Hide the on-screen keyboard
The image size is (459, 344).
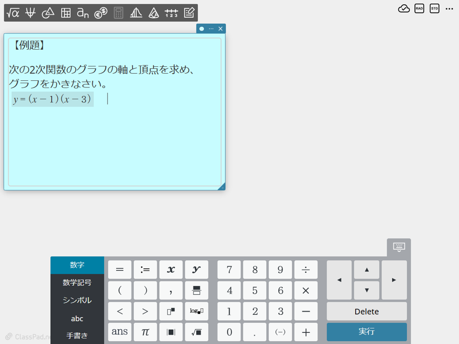click(398, 247)
